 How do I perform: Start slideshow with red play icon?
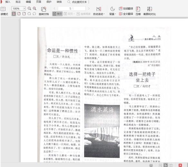tap(180, 165)
